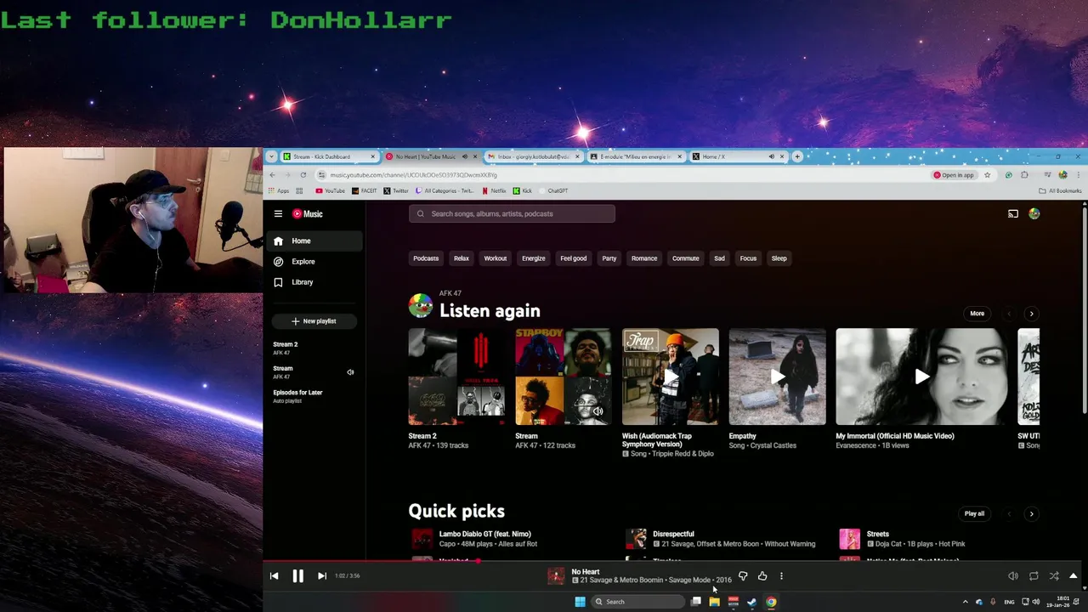Click the cast to device icon
This screenshot has height=612, width=1088.
point(1013,214)
